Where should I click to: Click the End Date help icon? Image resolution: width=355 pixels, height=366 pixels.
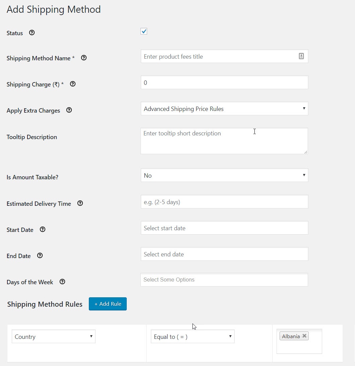[x=40, y=255]
